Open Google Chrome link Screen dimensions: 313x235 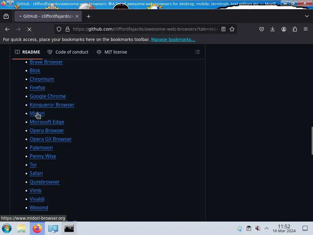pyautogui.click(x=47, y=96)
